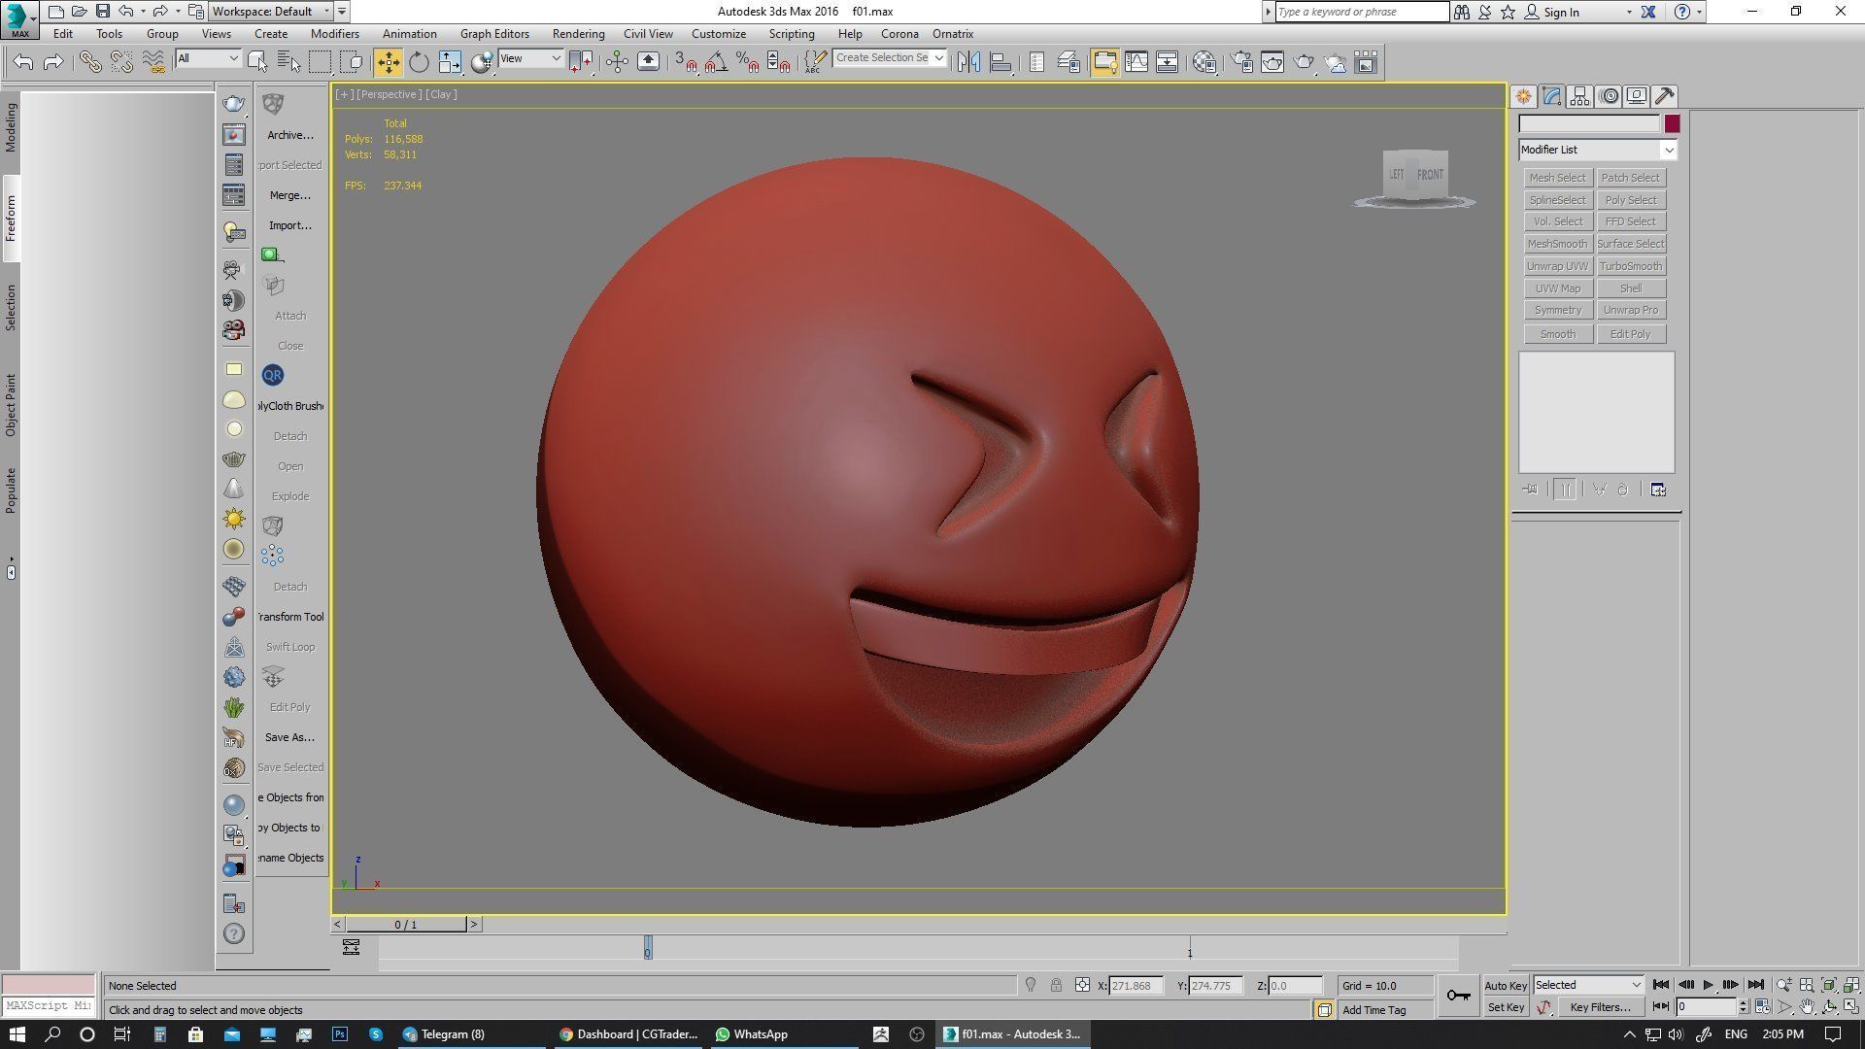Toggle Angle Snap

[717, 62]
